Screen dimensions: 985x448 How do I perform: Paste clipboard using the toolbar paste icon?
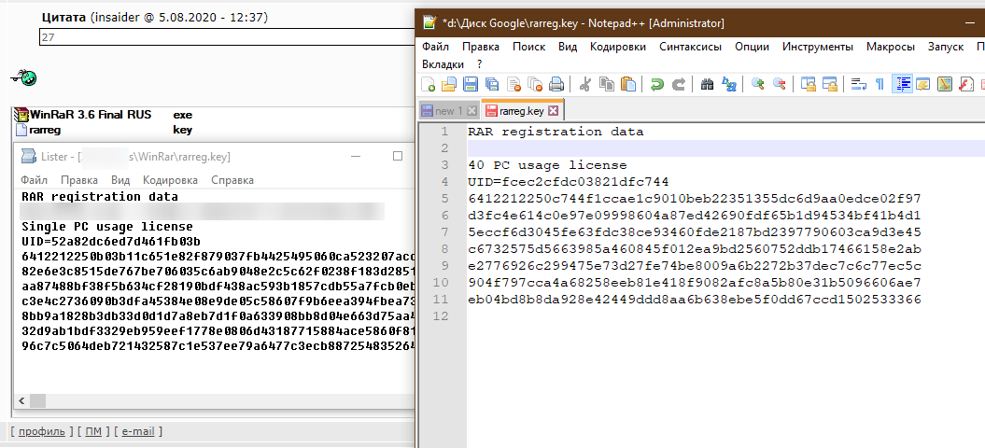point(627,84)
